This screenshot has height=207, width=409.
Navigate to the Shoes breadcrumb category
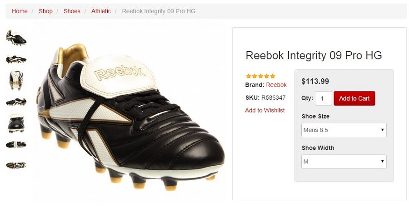tap(72, 11)
